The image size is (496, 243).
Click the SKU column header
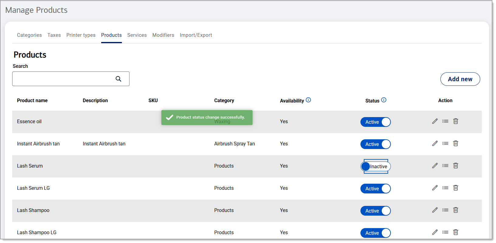point(153,100)
